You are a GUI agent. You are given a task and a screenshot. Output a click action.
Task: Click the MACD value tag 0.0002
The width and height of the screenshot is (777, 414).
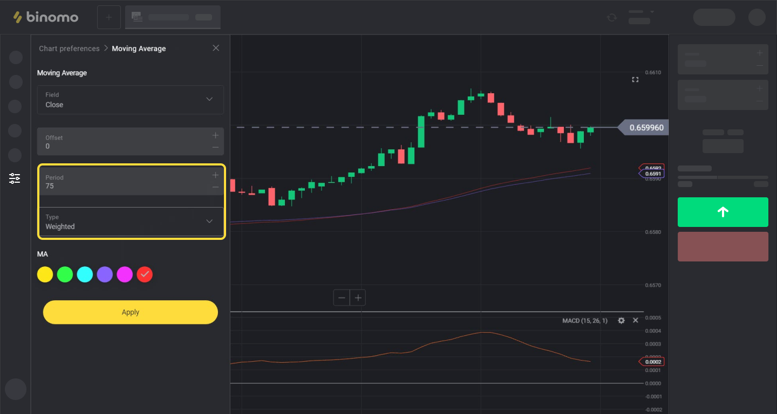coord(651,362)
